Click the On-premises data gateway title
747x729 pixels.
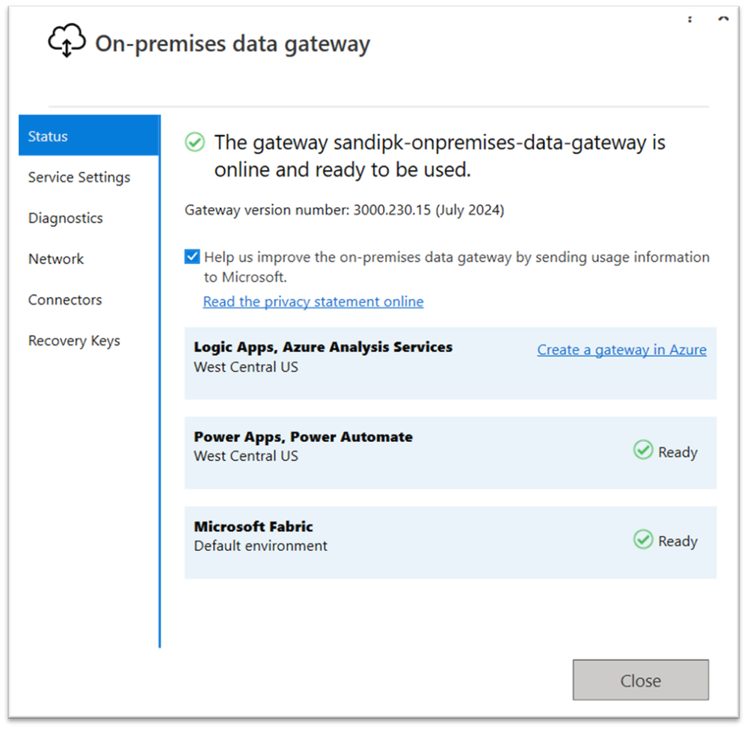[232, 44]
